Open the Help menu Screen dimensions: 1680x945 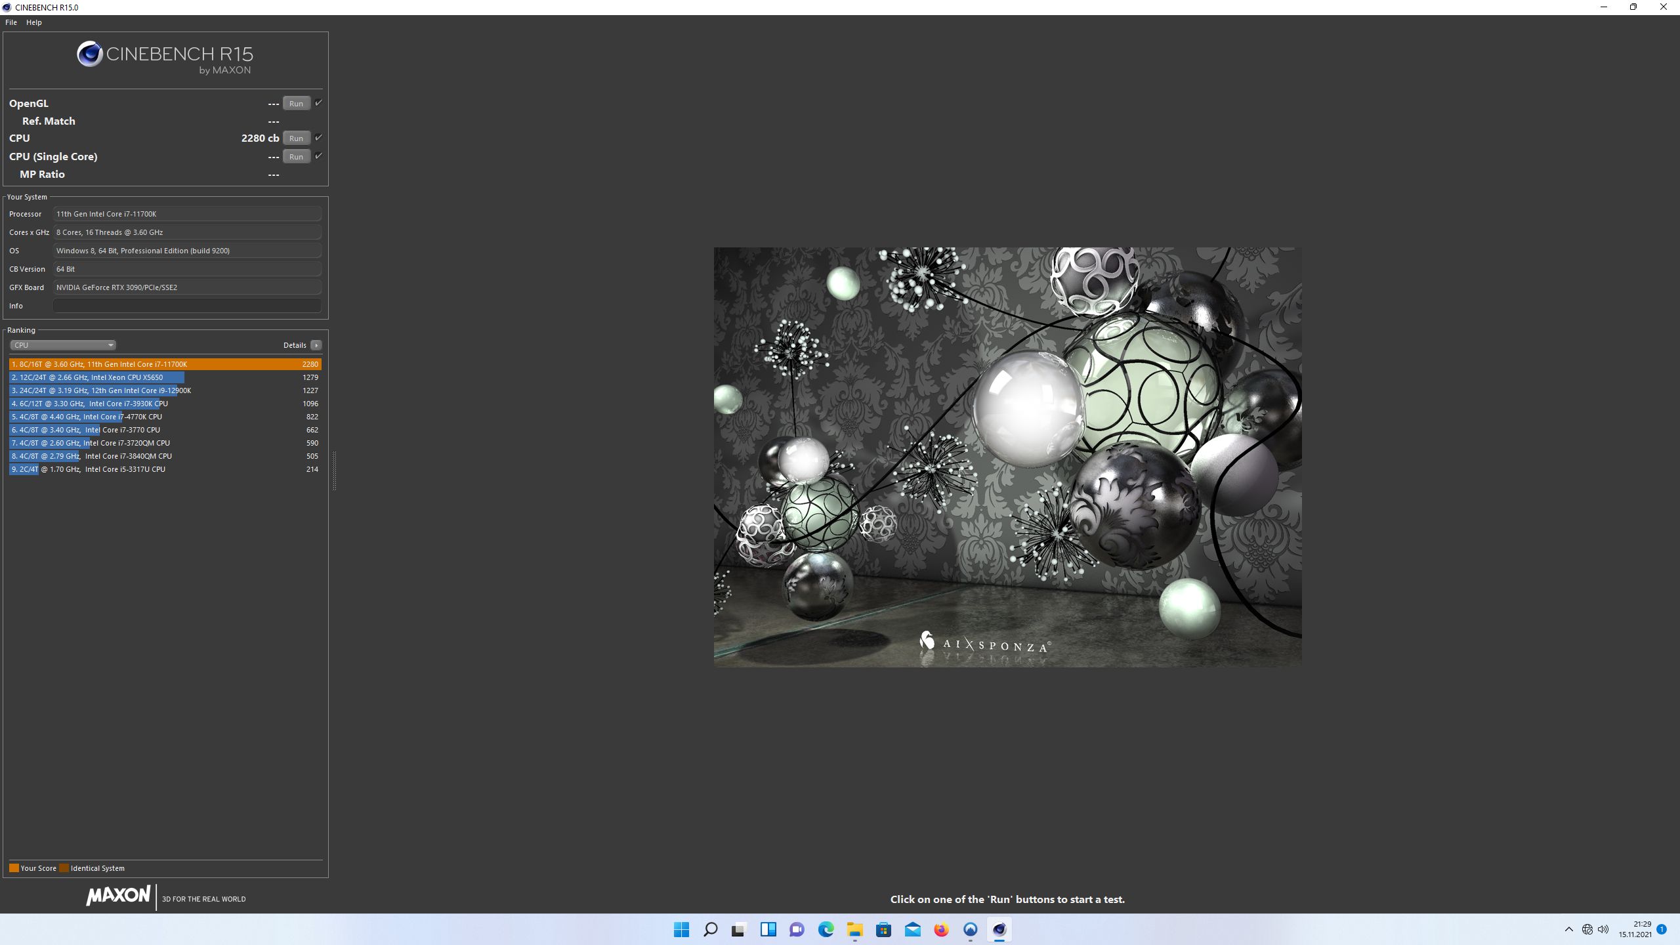click(33, 22)
